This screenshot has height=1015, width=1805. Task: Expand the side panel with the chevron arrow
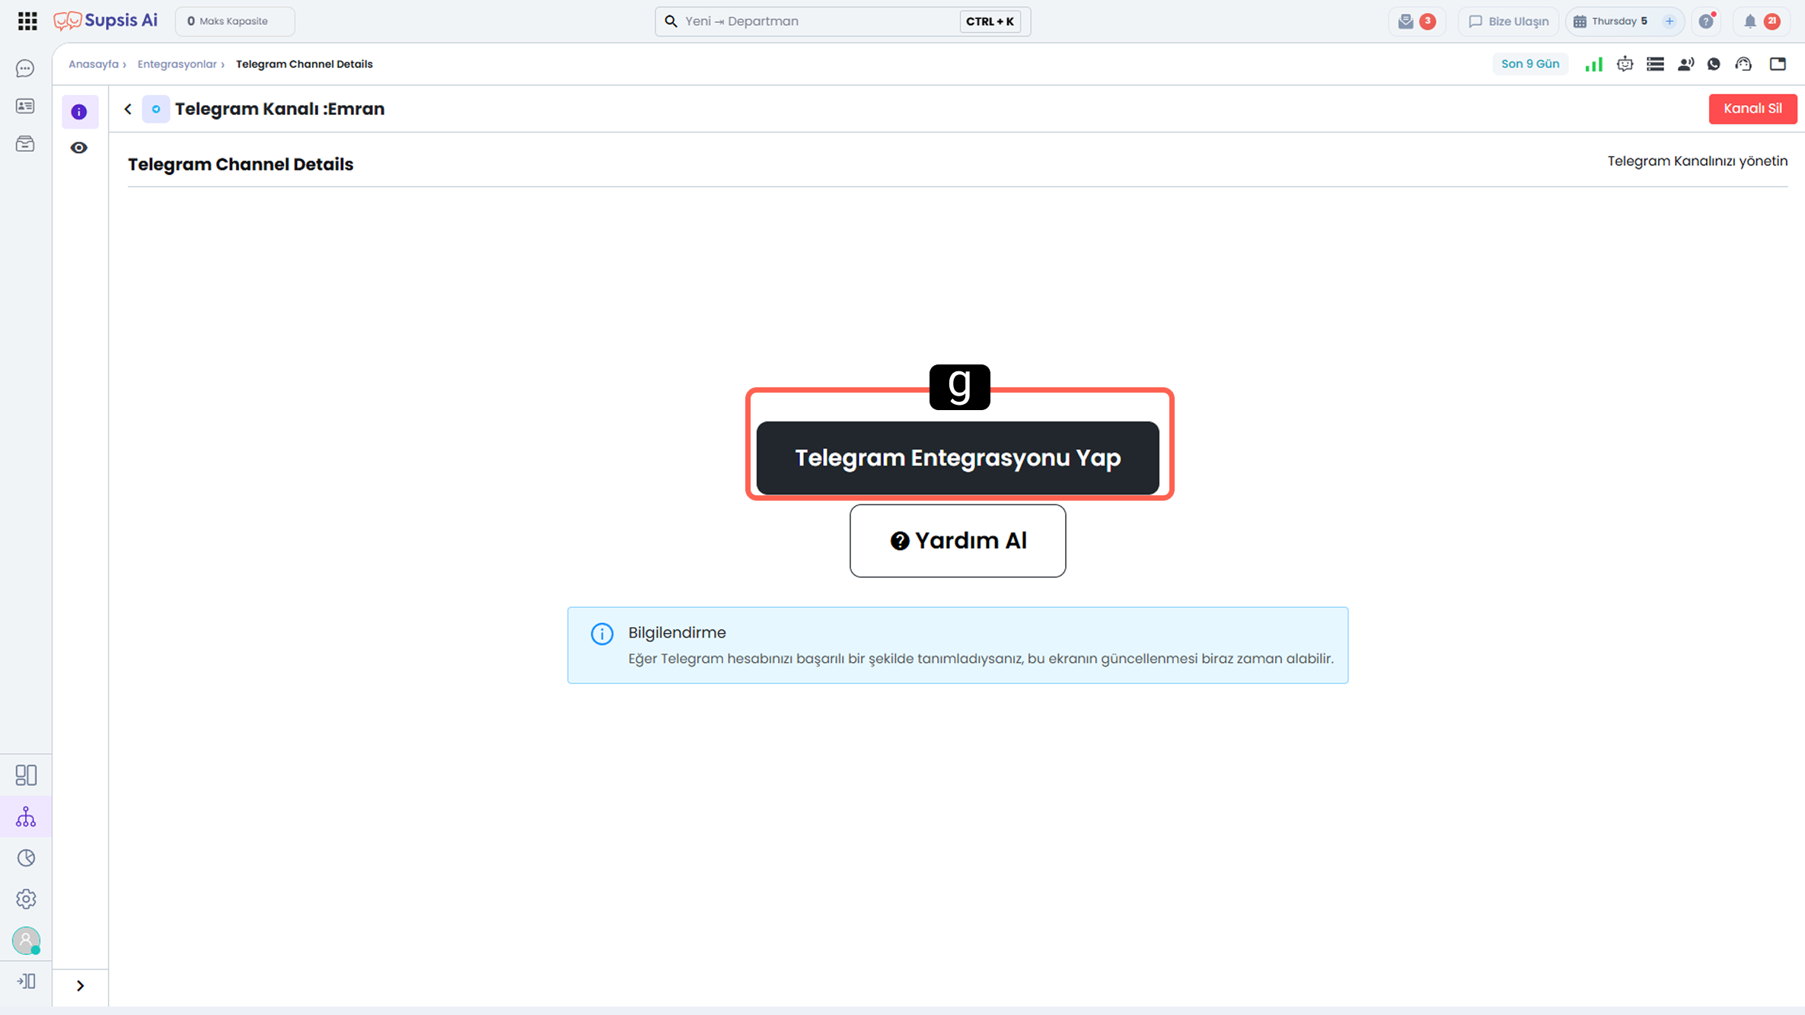(80, 986)
